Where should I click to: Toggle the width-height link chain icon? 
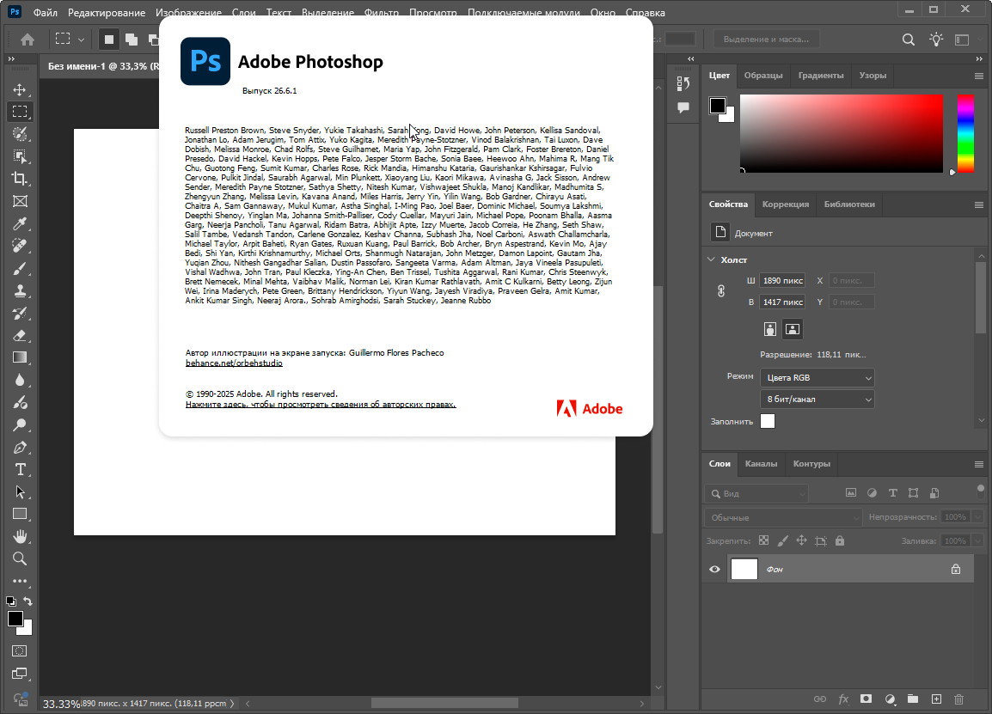coord(720,291)
